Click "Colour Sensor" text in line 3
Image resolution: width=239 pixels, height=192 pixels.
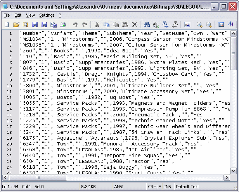click(148, 45)
